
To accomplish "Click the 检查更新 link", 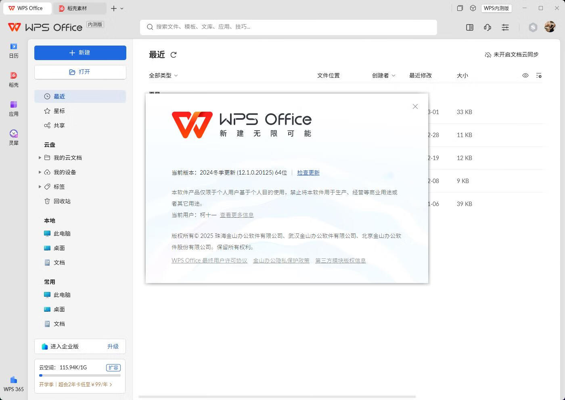I will coord(308,173).
